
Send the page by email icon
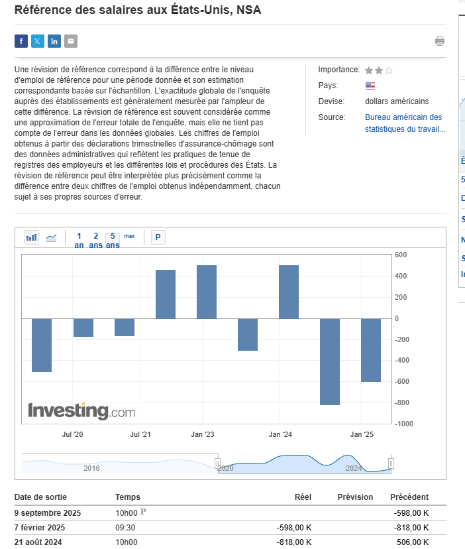click(71, 41)
